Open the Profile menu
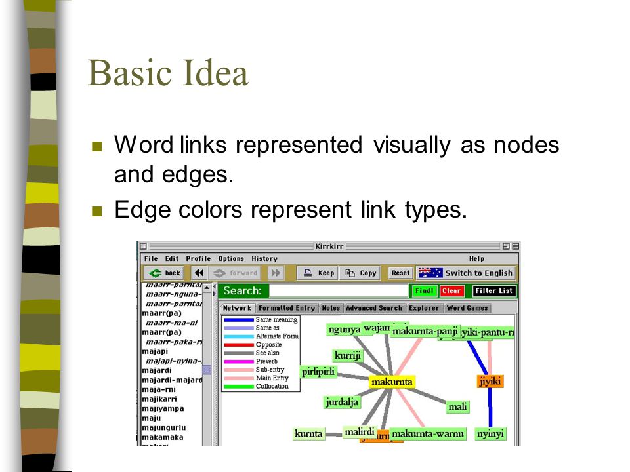The height and width of the screenshot is (472, 630). pyautogui.click(x=198, y=259)
